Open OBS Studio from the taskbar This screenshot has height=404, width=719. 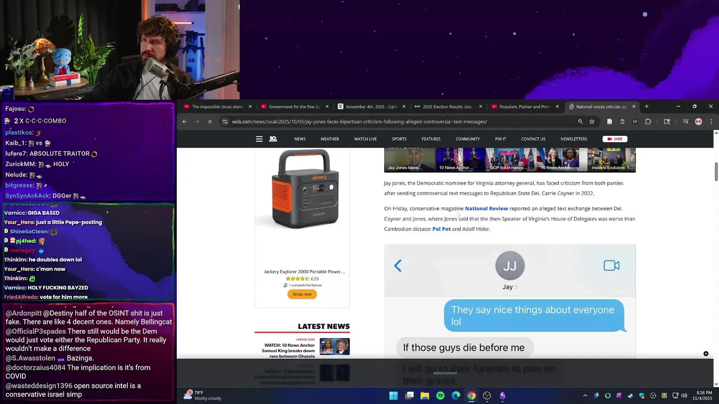pos(487,396)
